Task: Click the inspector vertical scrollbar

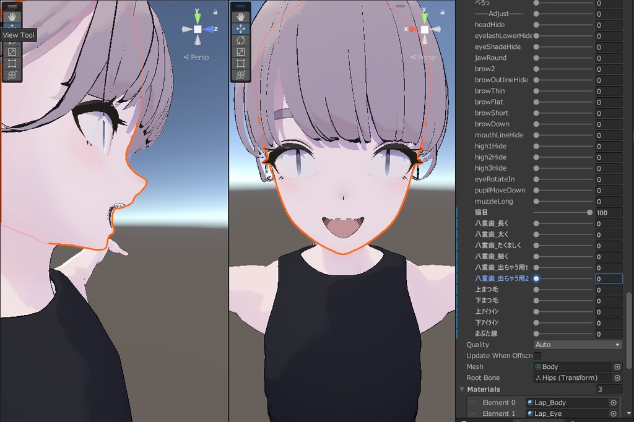Action: (x=629, y=330)
